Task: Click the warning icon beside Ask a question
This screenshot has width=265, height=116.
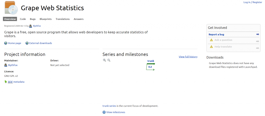Action: point(211,40)
